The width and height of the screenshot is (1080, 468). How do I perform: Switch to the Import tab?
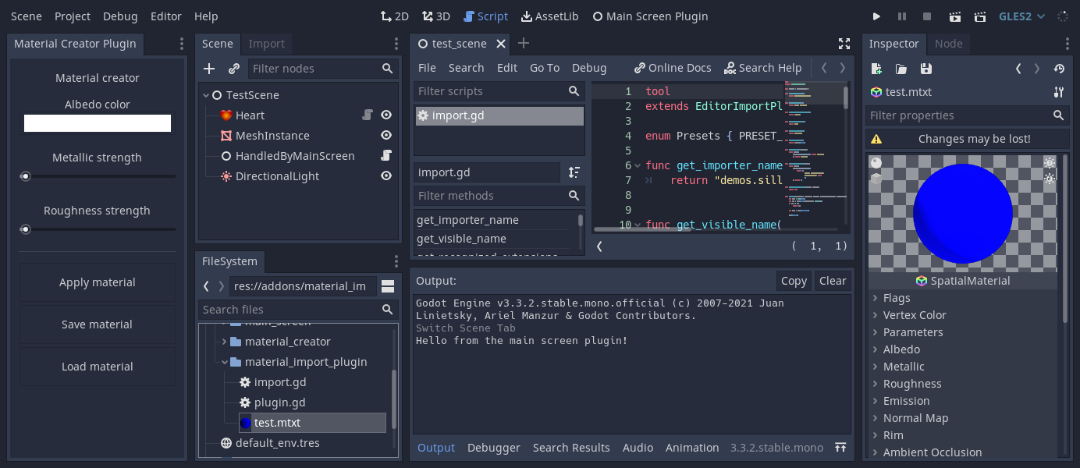click(267, 44)
